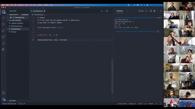Open editor More Actions ellipsis
195x109 pixels.
click(110, 11)
